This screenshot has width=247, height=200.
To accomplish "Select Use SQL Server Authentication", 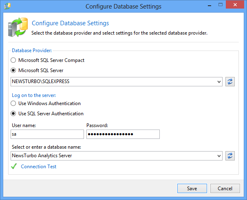I will [x=14, y=114].
